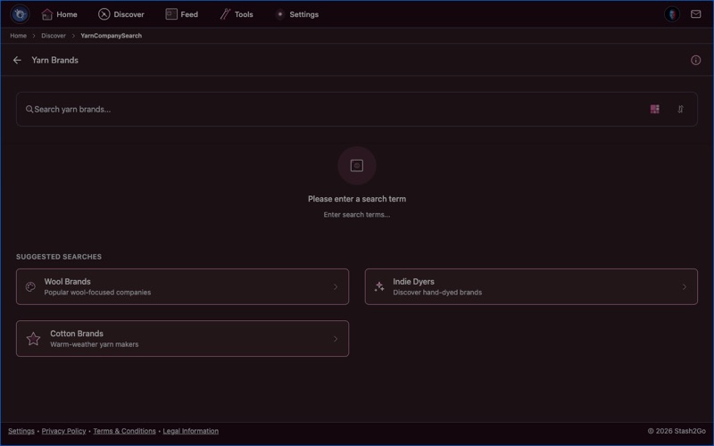
Task: Toggle the grid view icon in search bar
Action: pos(654,110)
